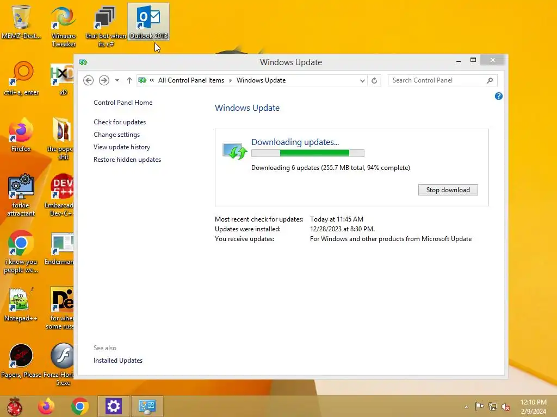557x417 pixels.
Task: Select the Chrome 'i know you people' icon
Action: [x=21, y=252]
